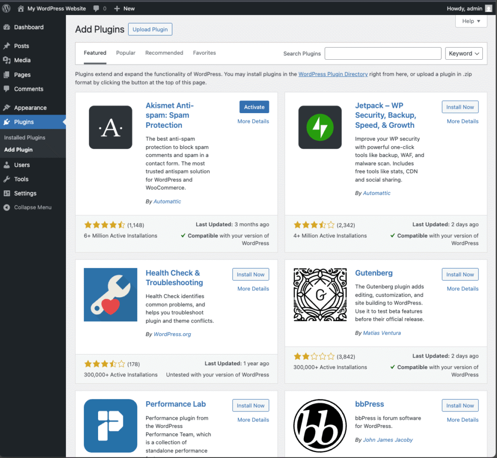Image resolution: width=497 pixels, height=458 pixels.
Task: Click the admin user avatar icon
Action: pos(489,8)
